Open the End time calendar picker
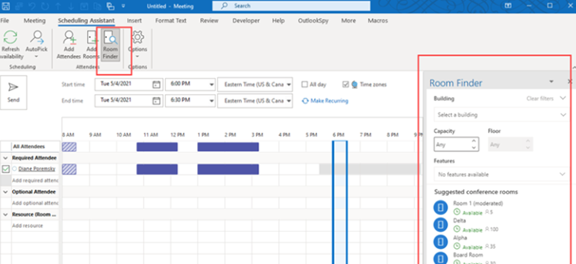The height and width of the screenshot is (264, 576). point(156,100)
